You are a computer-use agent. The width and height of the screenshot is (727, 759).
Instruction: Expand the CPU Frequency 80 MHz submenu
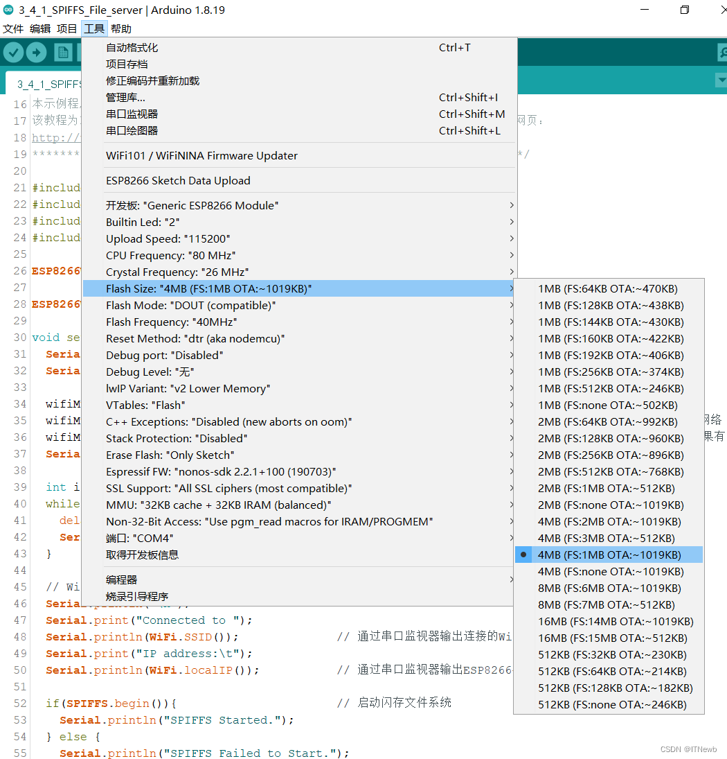pyautogui.click(x=300, y=255)
